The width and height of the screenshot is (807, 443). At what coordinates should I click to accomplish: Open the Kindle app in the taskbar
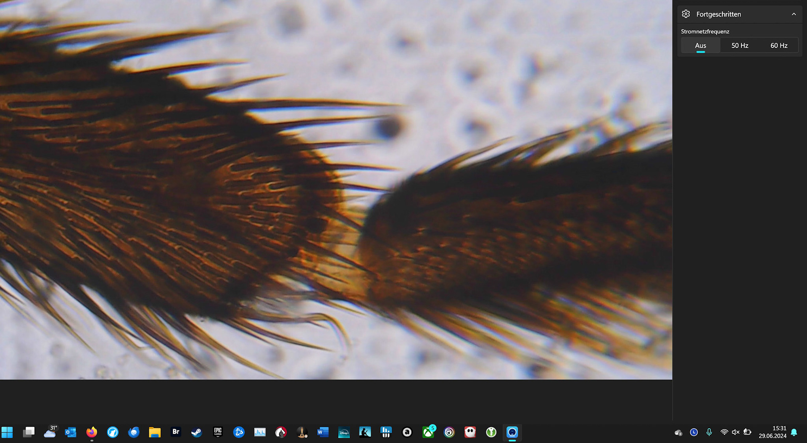pyautogui.click(x=365, y=432)
